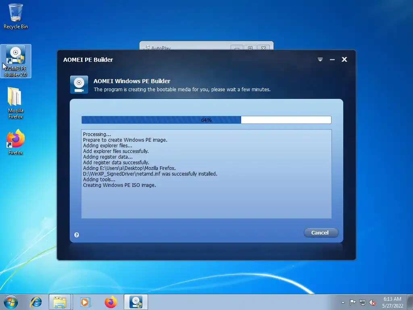Select the Mozilla Firefox folder on desktop
The width and height of the screenshot is (413, 310).
[x=16, y=103]
